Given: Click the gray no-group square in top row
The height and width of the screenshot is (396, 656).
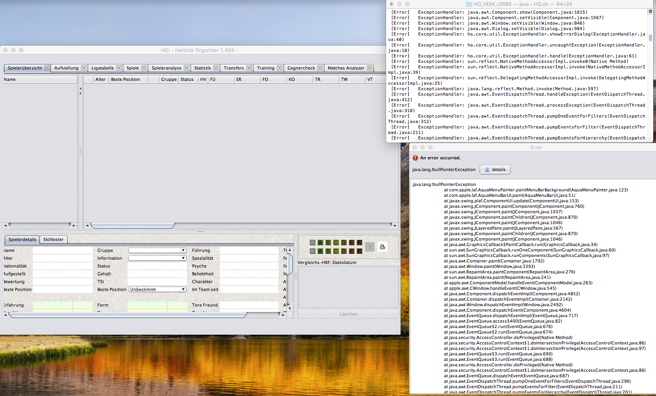Looking at the screenshot, I should click(313, 243).
